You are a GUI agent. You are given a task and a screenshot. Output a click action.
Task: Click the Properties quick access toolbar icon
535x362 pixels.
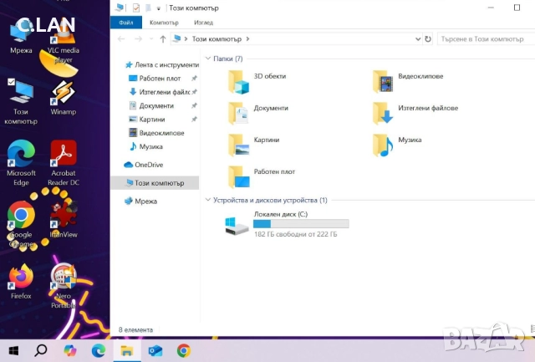(x=135, y=8)
